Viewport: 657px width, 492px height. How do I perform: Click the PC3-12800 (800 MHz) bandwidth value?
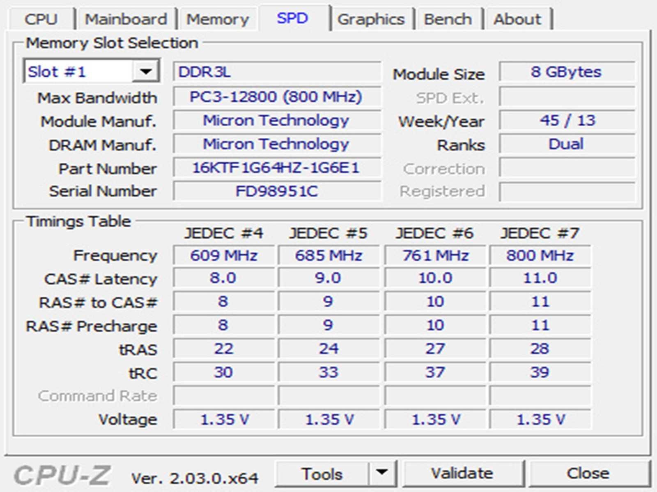(x=277, y=97)
